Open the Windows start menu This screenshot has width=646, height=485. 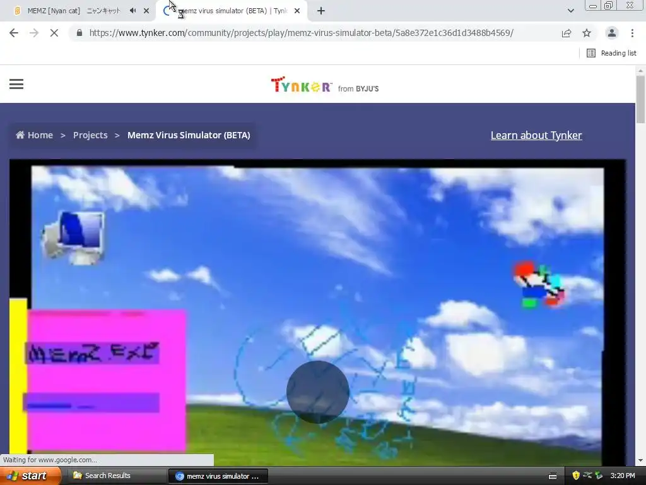pos(30,476)
